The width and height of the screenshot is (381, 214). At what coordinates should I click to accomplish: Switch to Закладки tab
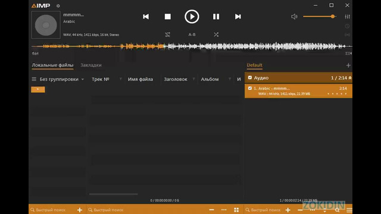tap(91, 65)
